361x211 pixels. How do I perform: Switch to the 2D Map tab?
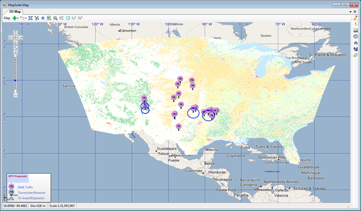tap(14, 12)
